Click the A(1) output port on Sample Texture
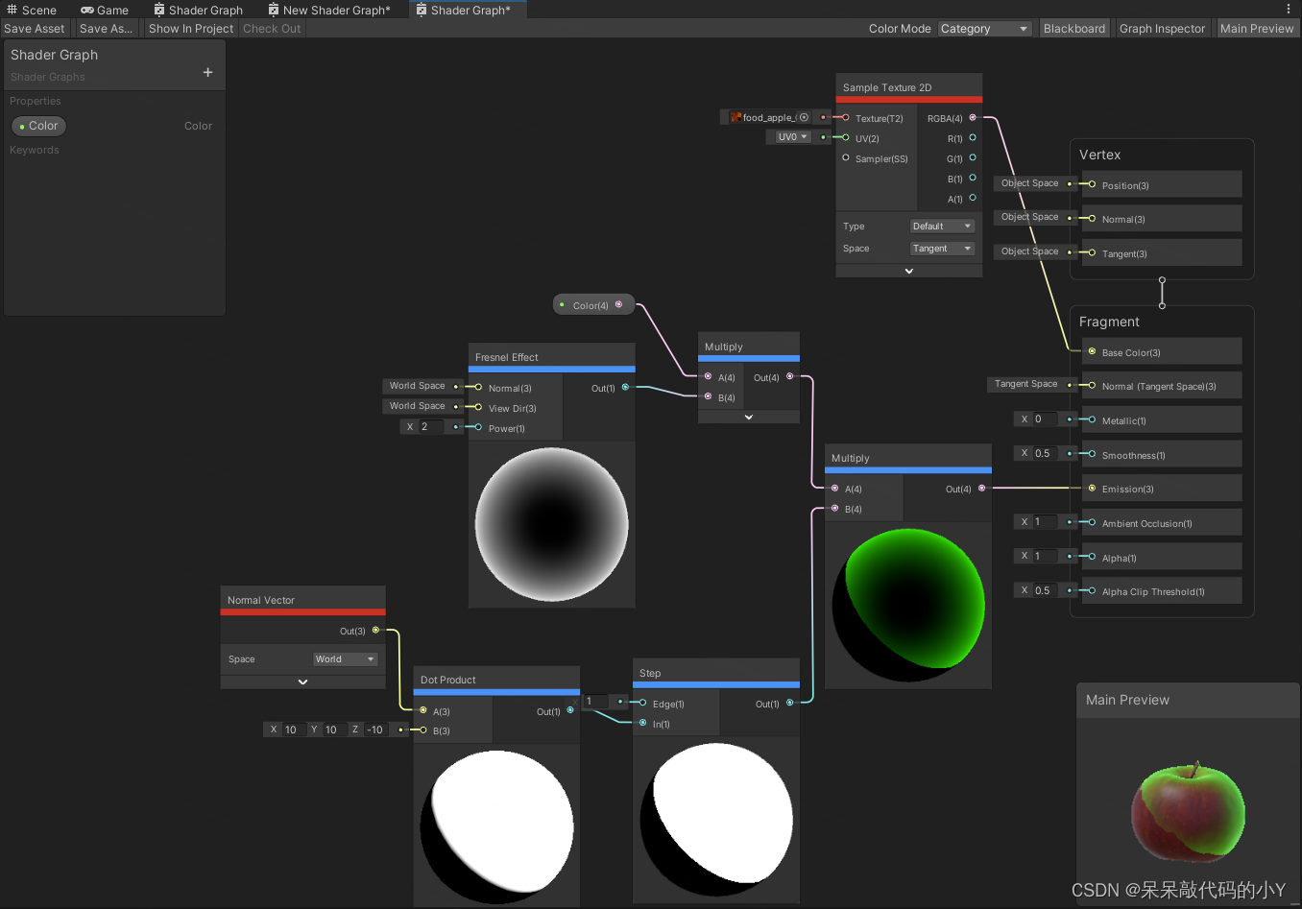 click(973, 198)
